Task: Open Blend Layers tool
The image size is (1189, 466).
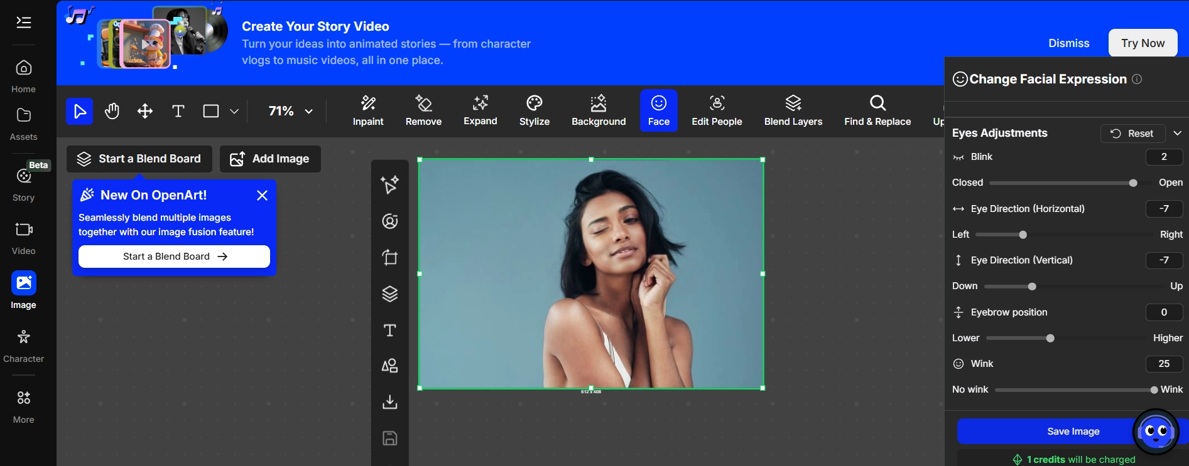Action: 793,110
